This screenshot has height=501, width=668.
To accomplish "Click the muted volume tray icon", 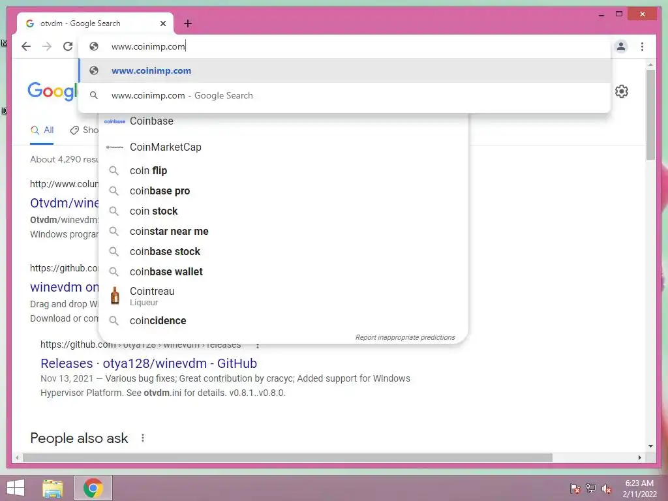I will coord(607,488).
